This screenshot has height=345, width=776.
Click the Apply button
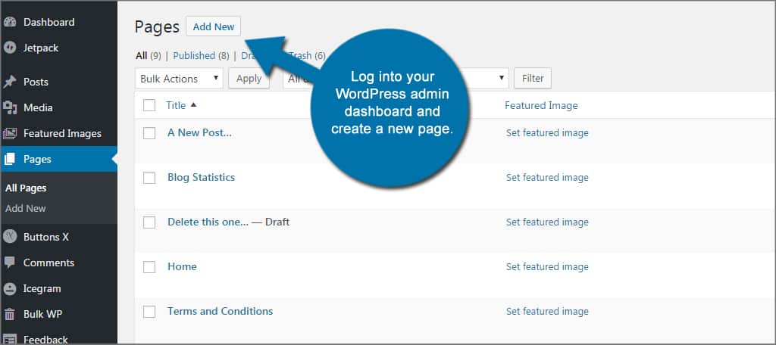tap(249, 79)
